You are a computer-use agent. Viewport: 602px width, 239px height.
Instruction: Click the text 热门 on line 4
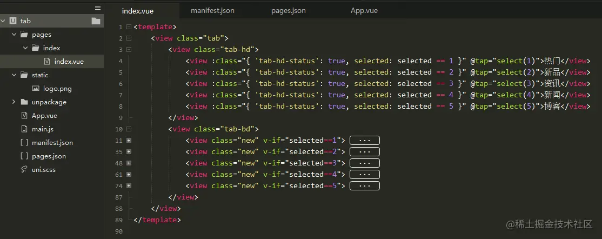tap(552, 61)
